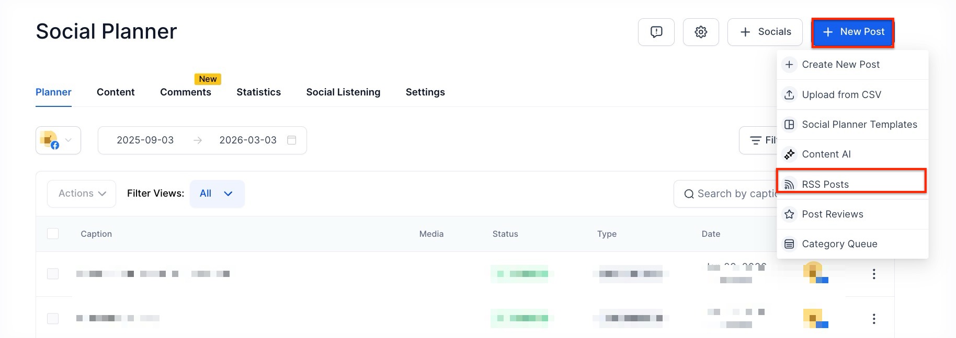Select RSS Posts from the menu
Screen dimensions: 956x338
pos(825,184)
